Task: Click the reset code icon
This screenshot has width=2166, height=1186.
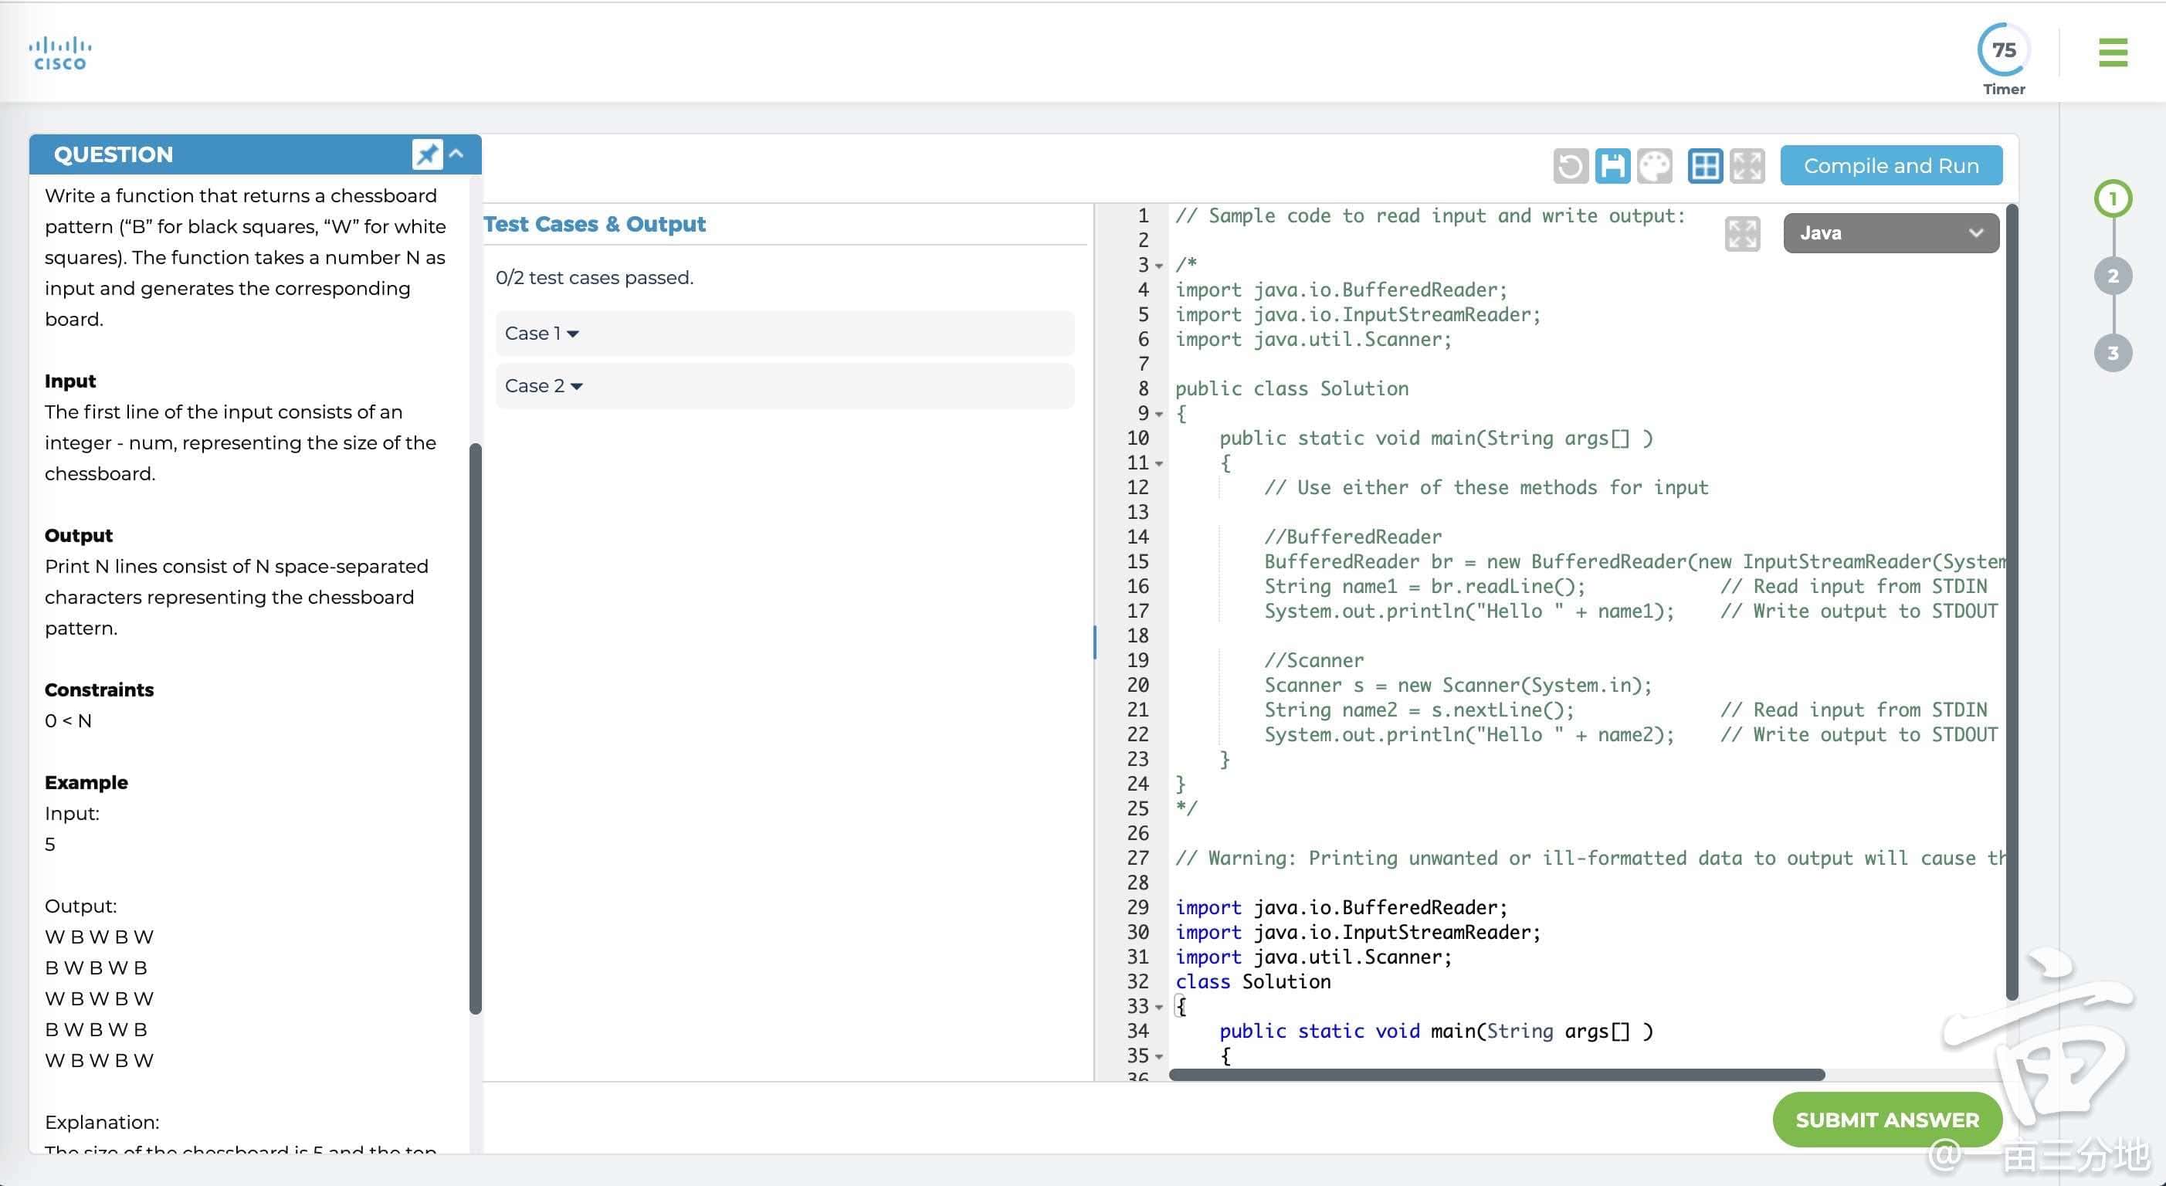Action: click(x=1570, y=165)
